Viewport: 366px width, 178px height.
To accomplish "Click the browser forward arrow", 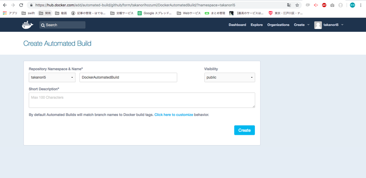I will tap(13, 5).
